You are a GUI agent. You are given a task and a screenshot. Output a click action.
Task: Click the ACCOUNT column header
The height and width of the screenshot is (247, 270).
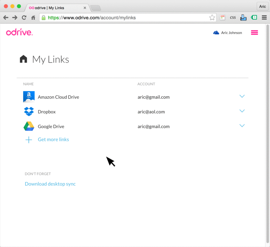pyautogui.click(x=146, y=84)
